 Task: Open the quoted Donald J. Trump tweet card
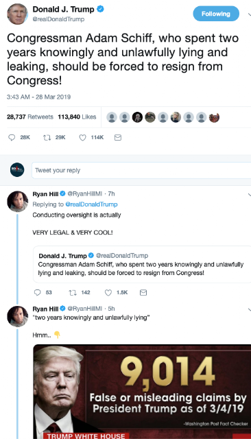(142, 264)
